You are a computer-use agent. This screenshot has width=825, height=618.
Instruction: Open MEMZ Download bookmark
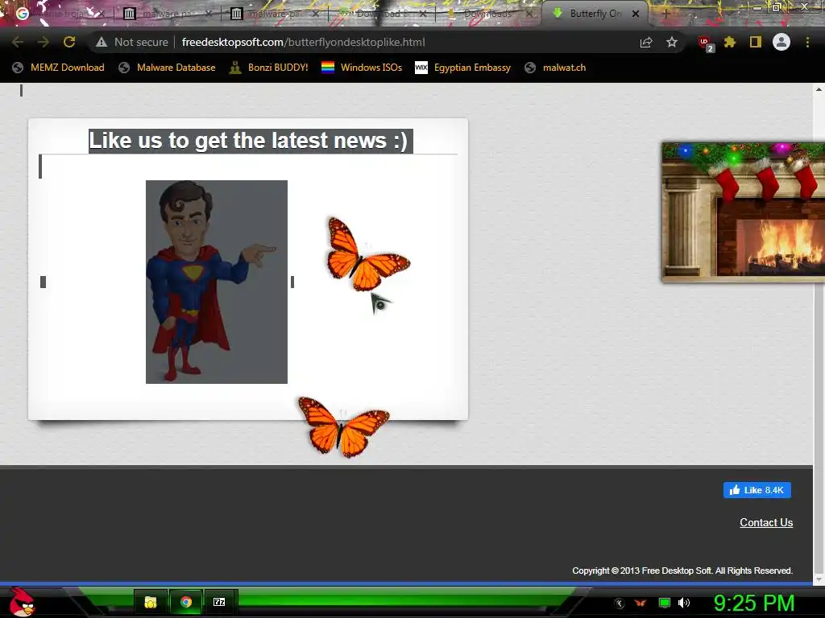(x=58, y=68)
